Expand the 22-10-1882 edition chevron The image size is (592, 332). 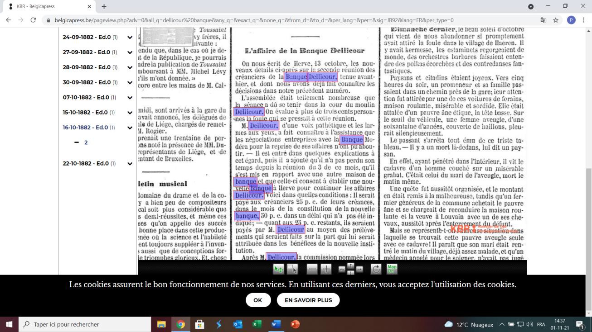130,163
